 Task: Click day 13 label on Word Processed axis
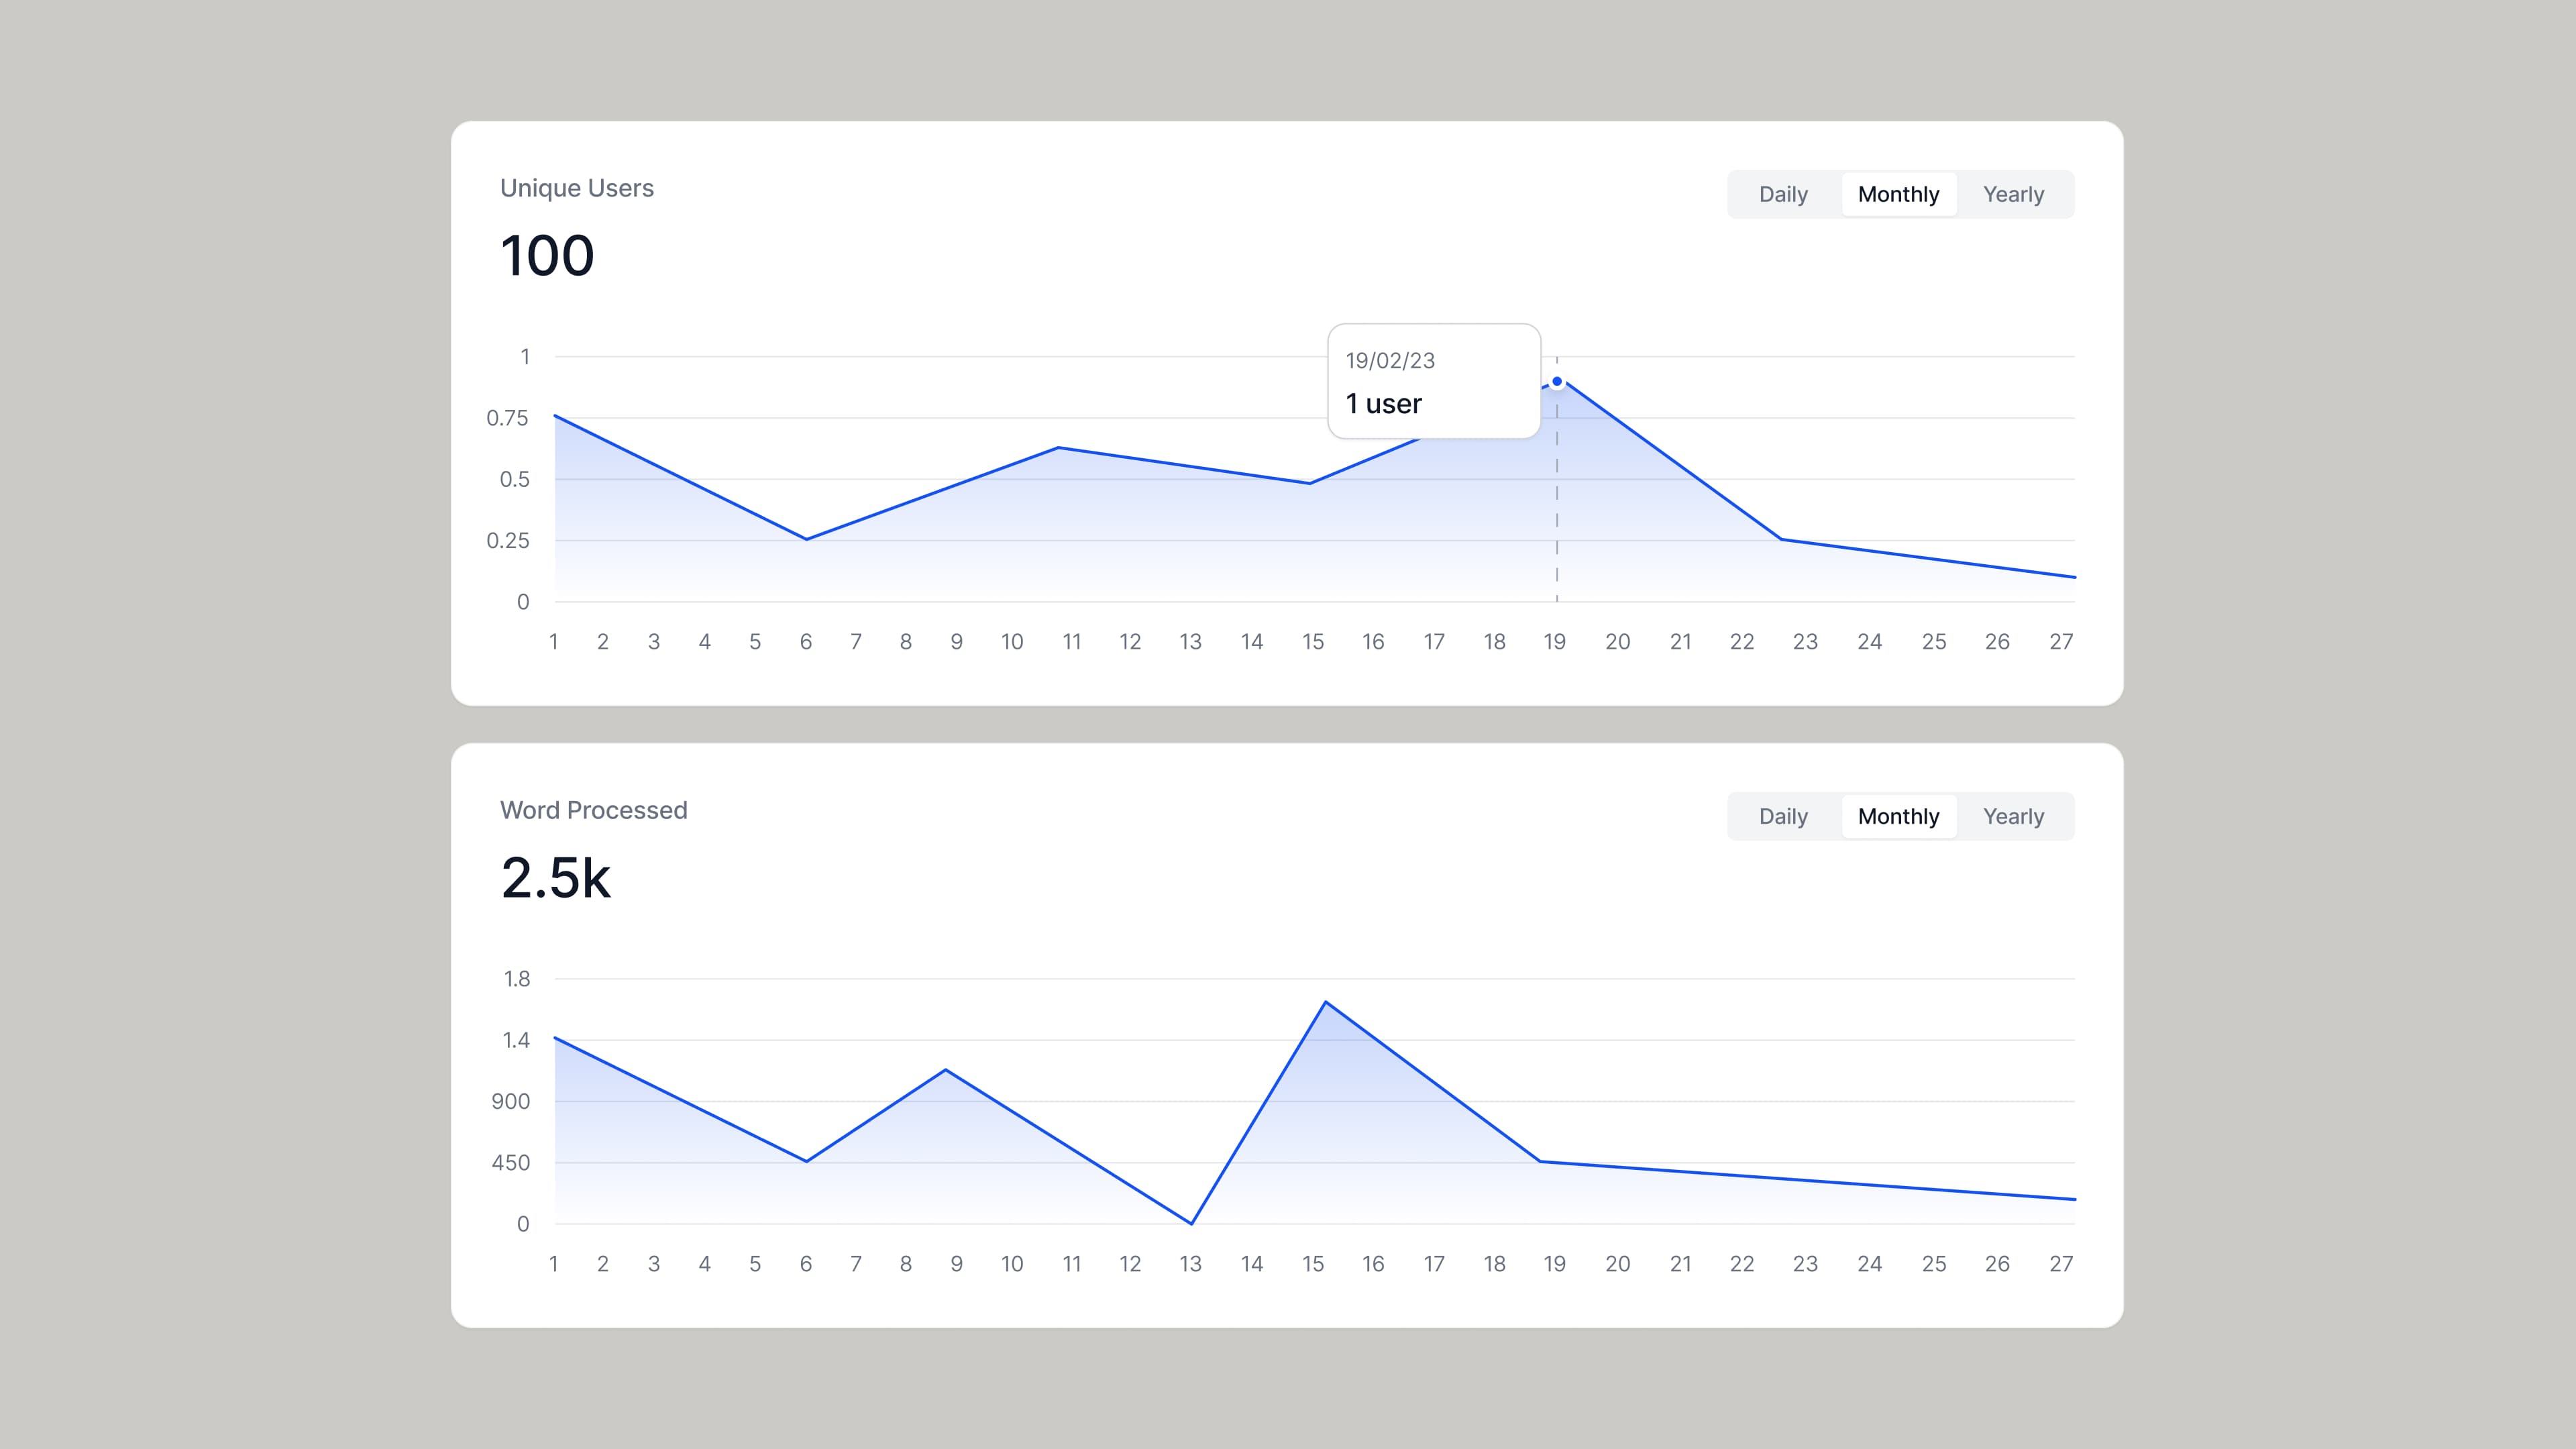click(1190, 1264)
